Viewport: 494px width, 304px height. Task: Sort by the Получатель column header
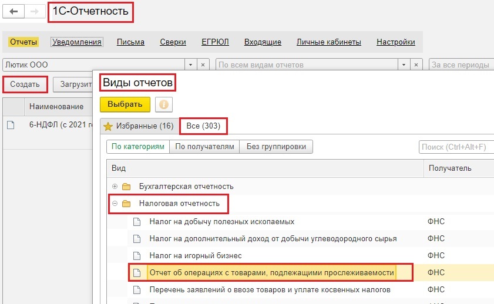point(459,168)
